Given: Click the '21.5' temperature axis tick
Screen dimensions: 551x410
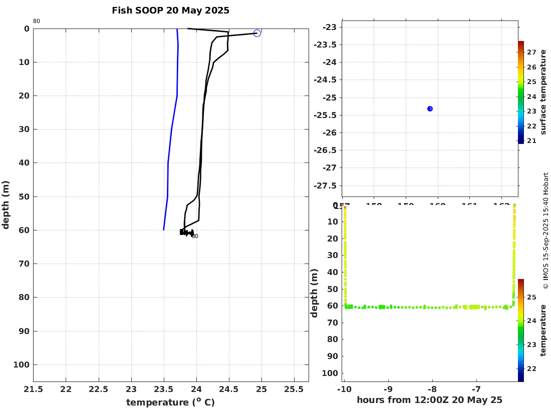Looking at the screenshot, I should pyautogui.click(x=34, y=389).
